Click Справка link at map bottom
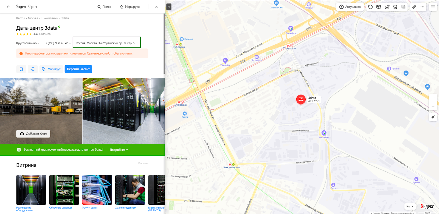Viewport: 439px width, 214px height. coord(385,213)
